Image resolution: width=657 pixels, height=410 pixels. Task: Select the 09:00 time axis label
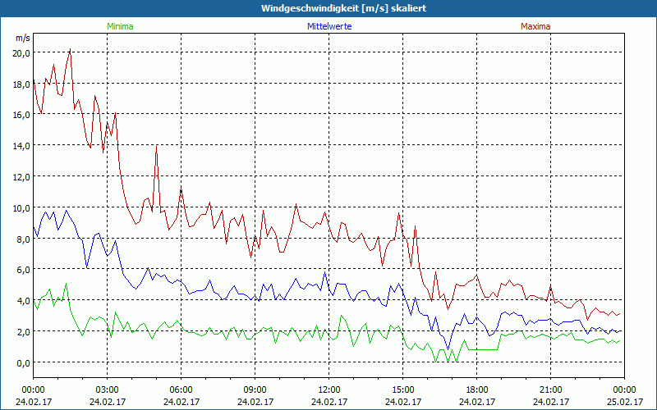[x=255, y=389]
